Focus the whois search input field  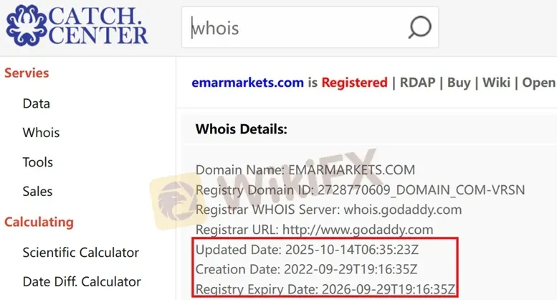310,27
